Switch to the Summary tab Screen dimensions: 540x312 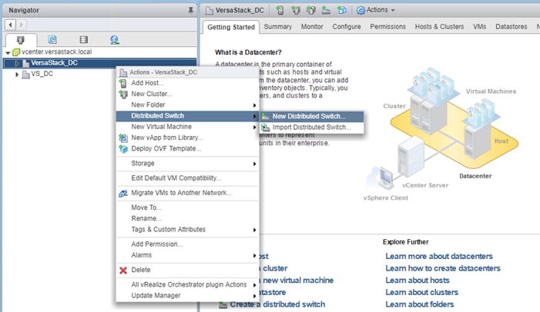[x=277, y=27]
